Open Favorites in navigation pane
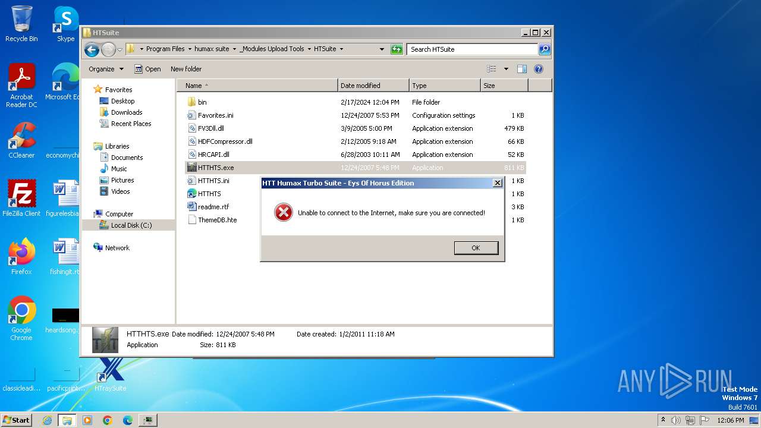 [118, 90]
